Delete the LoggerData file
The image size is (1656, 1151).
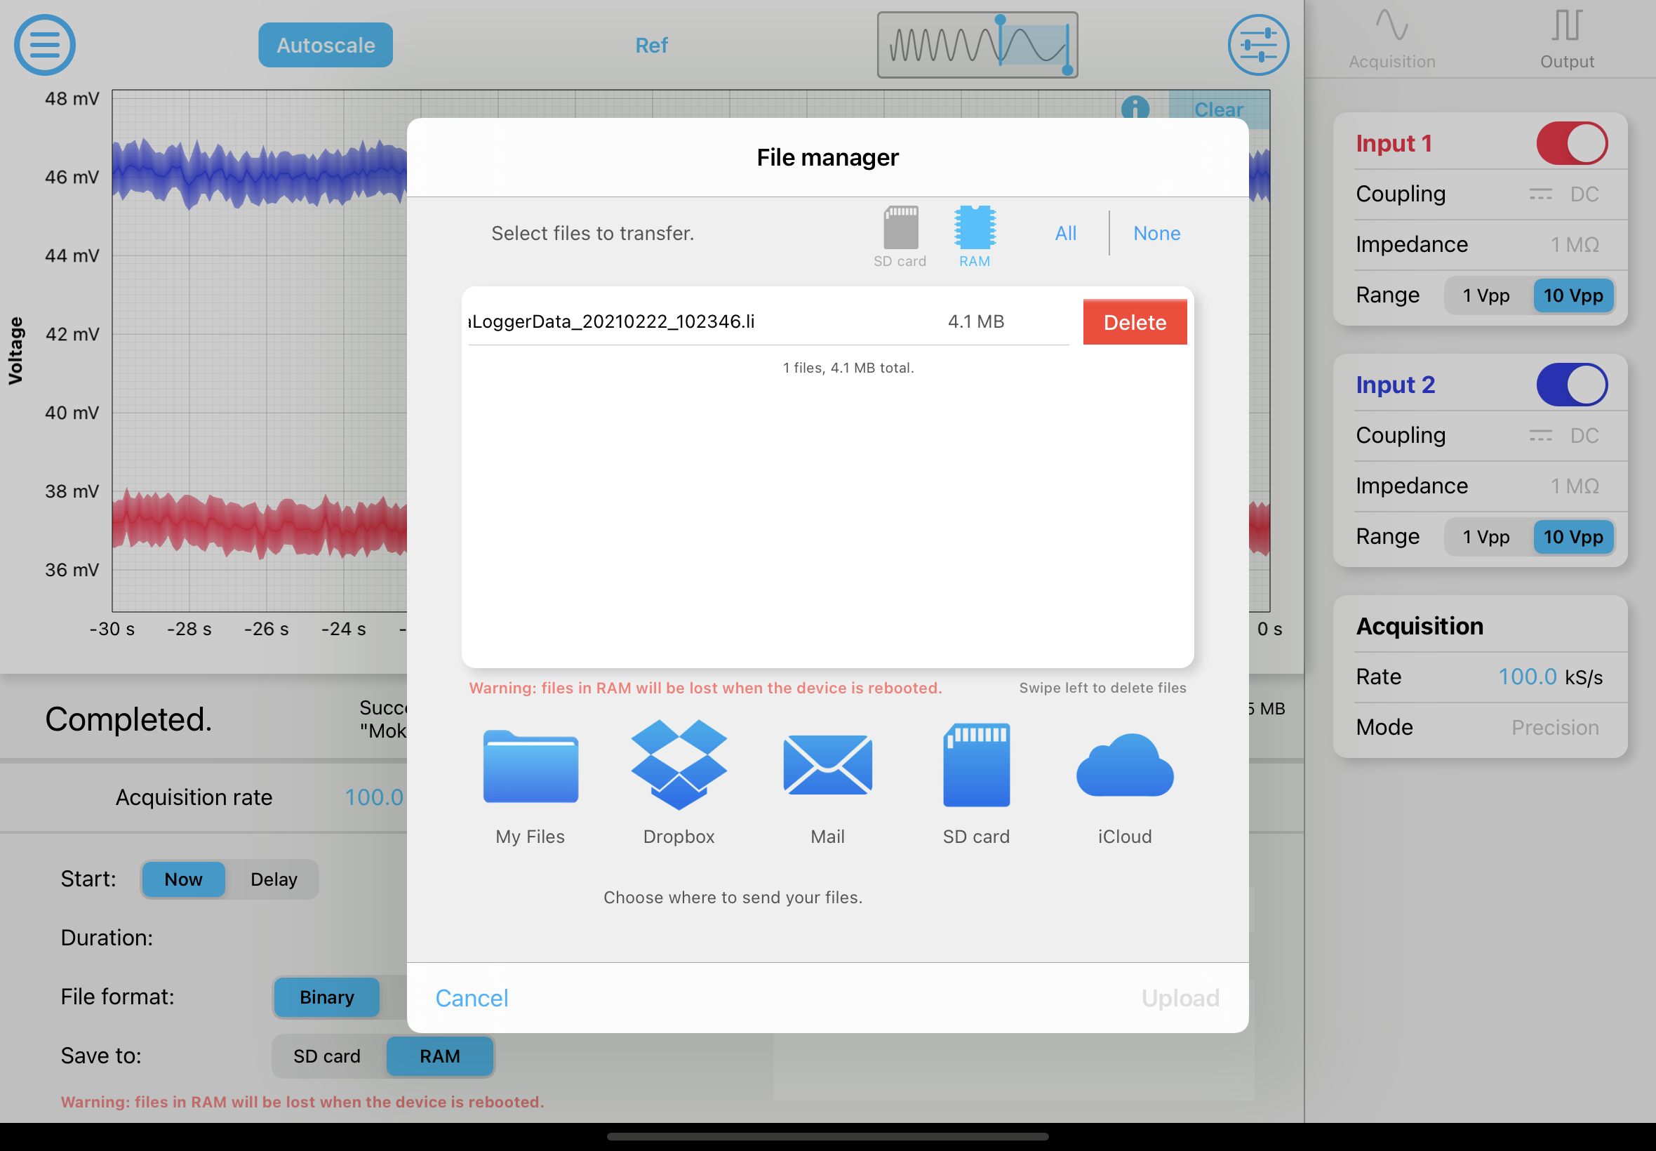tap(1135, 321)
